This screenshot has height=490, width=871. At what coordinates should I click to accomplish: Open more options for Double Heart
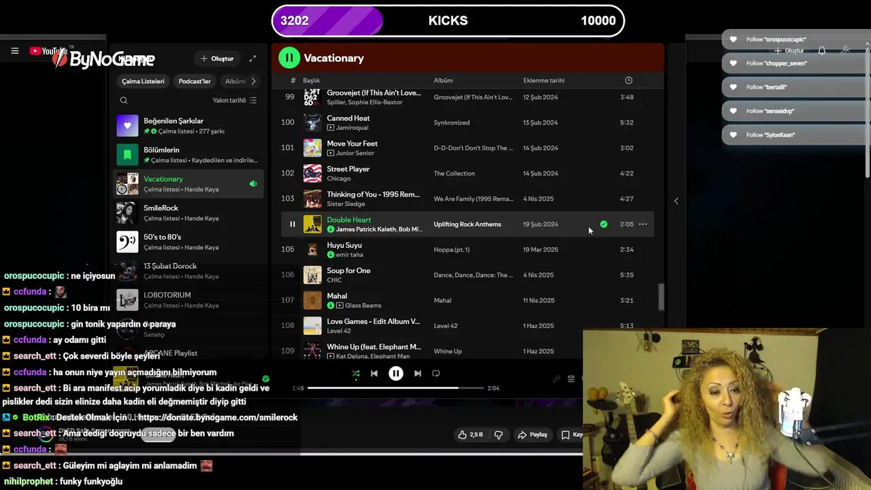[x=642, y=224]
